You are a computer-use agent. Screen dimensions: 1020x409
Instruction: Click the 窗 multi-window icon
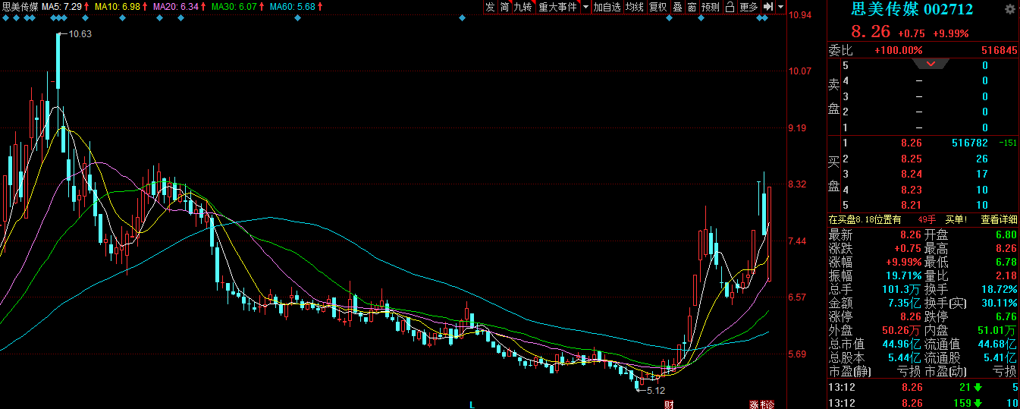tap(692, 7)
